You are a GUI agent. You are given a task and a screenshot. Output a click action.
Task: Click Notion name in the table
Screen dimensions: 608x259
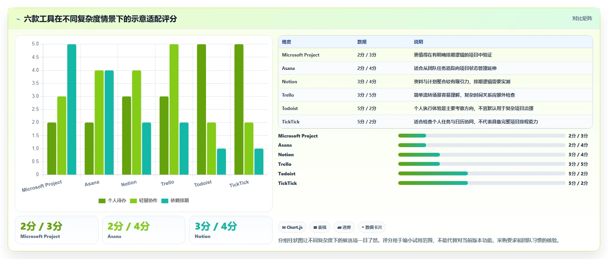pyautogui.click(x=289, y=82)
